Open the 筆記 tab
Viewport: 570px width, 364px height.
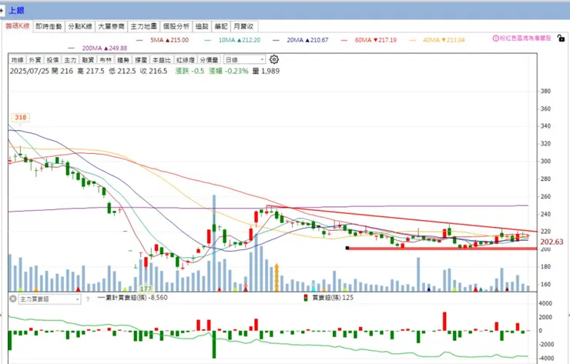(x=220, y=26)
